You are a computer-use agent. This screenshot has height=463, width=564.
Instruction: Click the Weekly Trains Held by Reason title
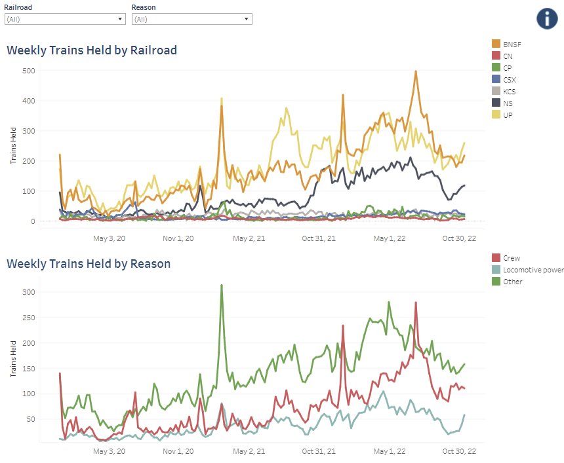tap(89, 264)
